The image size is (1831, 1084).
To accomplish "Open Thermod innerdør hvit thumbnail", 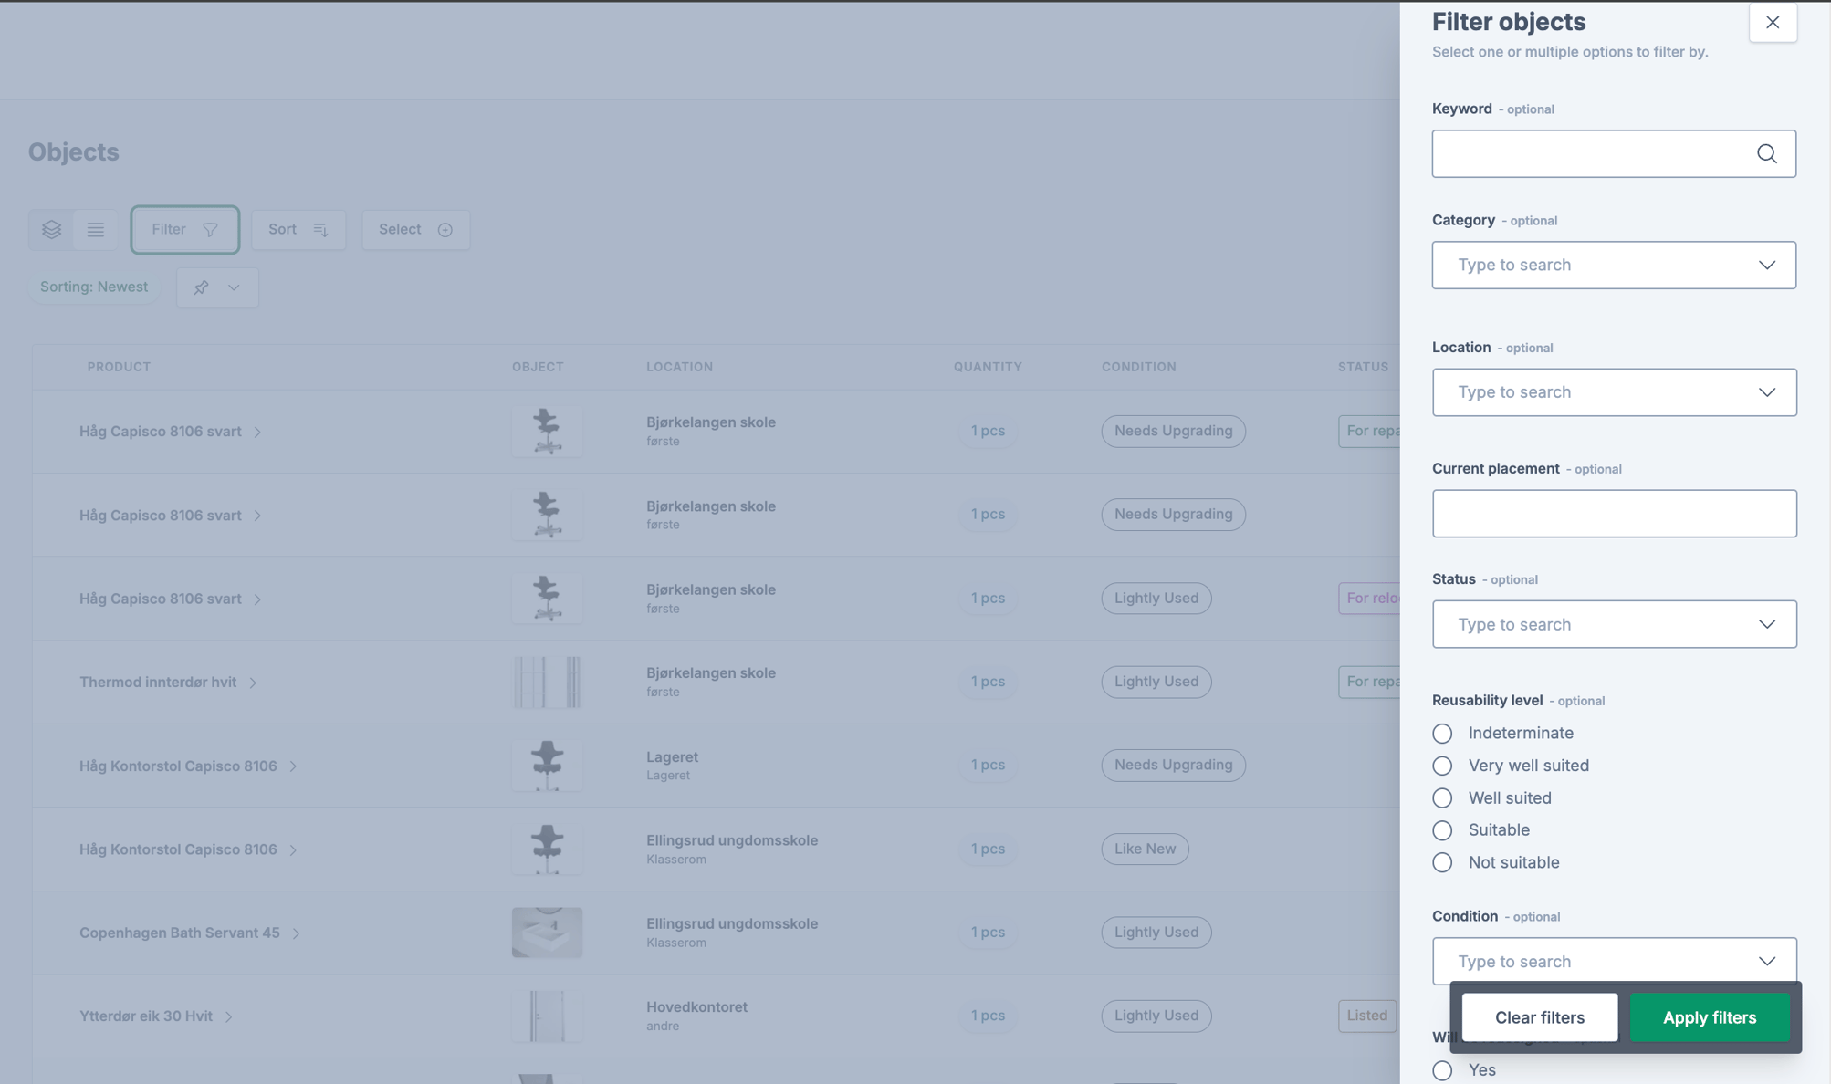I will point(547,683).
